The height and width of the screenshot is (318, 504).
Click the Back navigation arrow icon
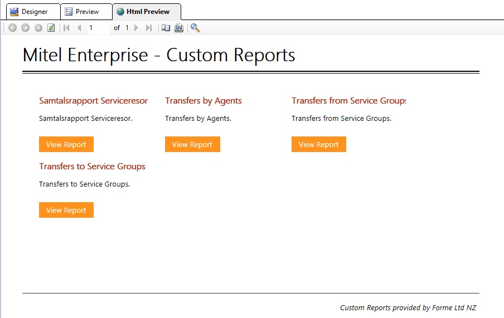click(x=13, y=28)
